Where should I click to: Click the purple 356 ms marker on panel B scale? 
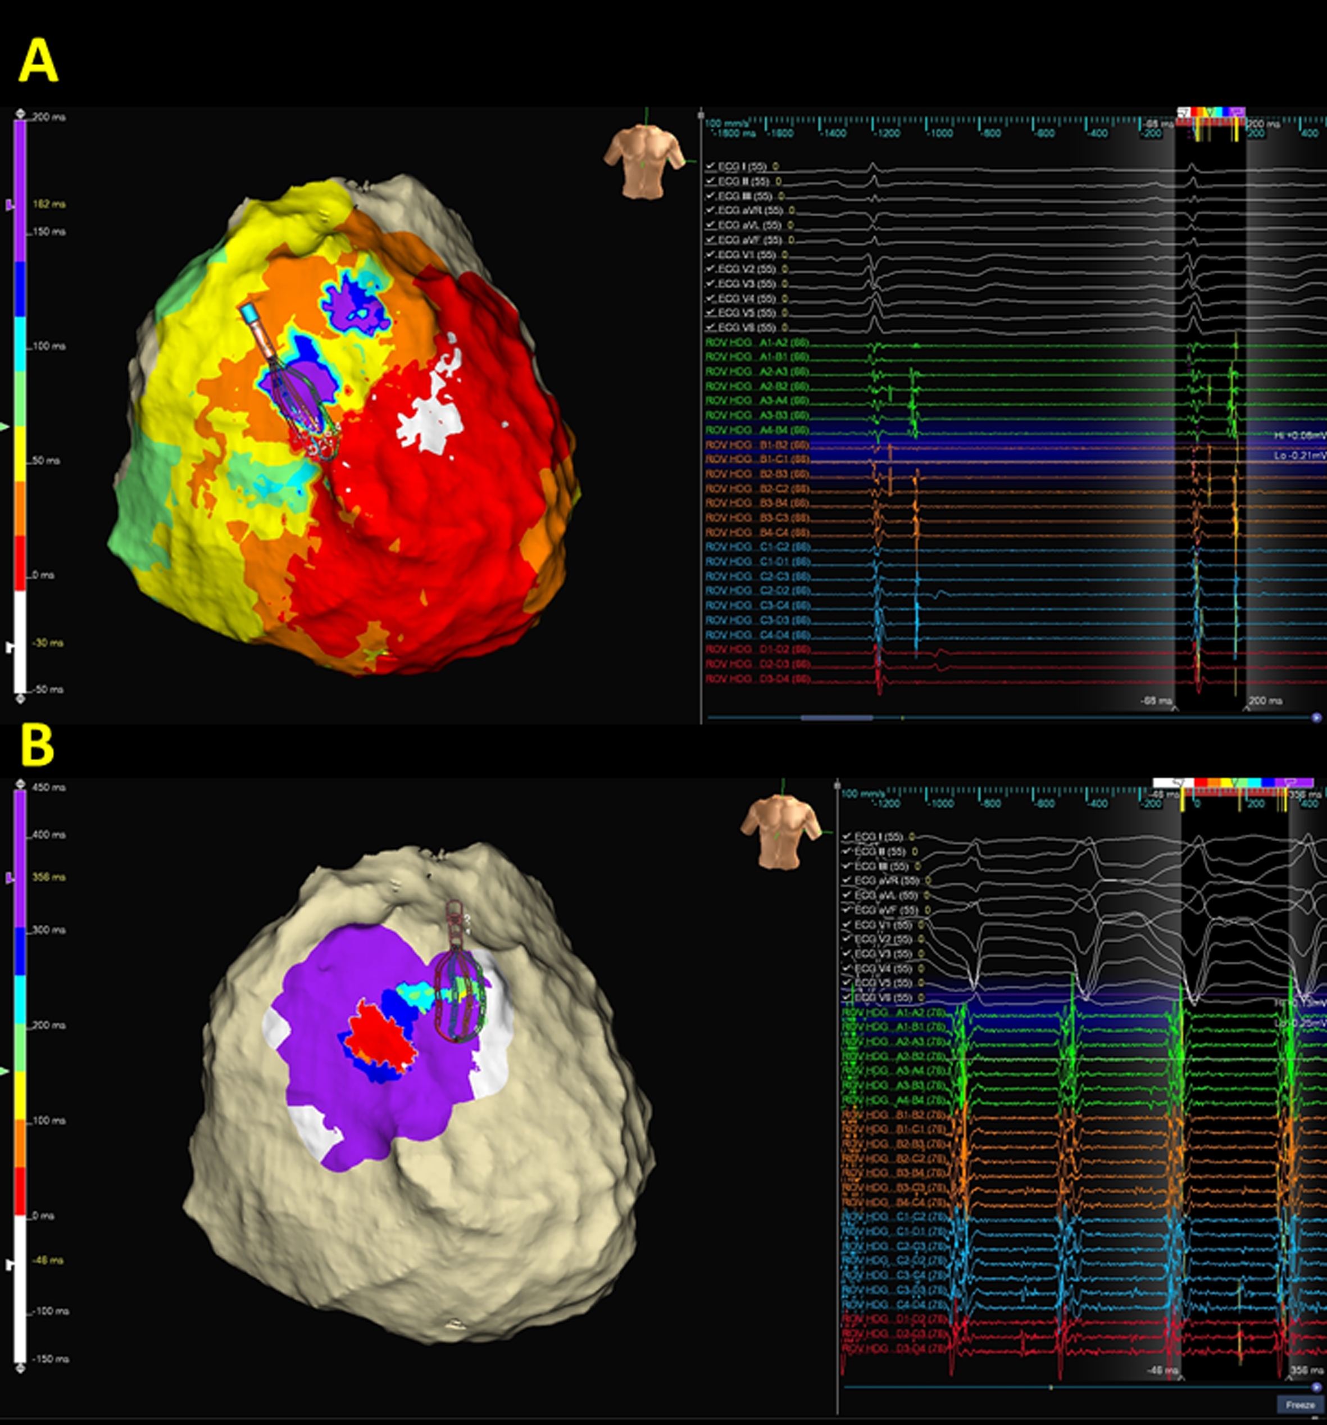(x=10, y=877)
